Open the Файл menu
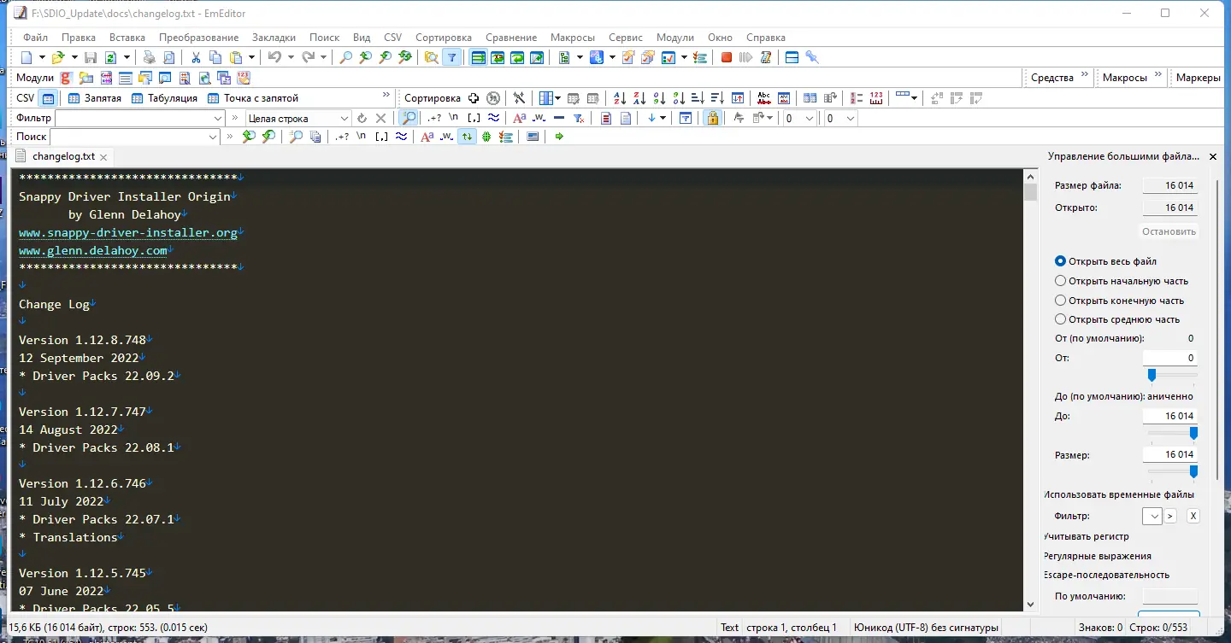 (x=36, y=38)
